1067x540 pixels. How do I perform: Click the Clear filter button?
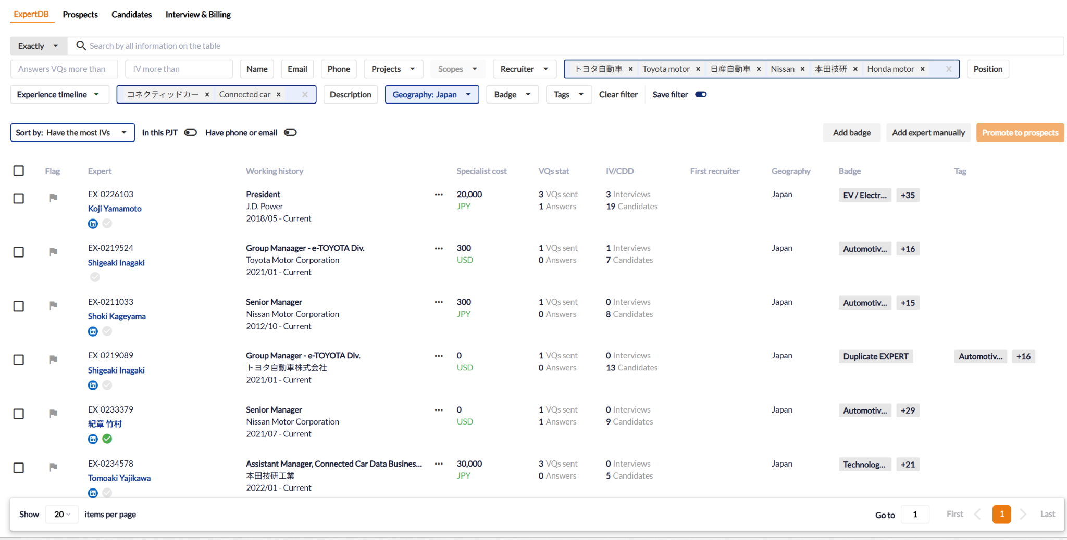point(618,95)
